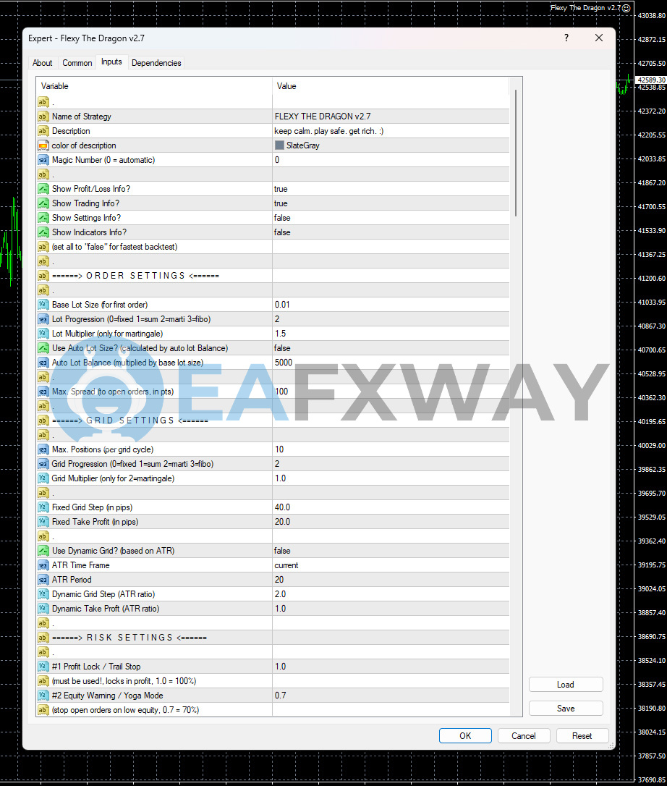Click the boolean icon beside Show Profit/Loss Info
The image size is (667, 786).
(43, 189)
